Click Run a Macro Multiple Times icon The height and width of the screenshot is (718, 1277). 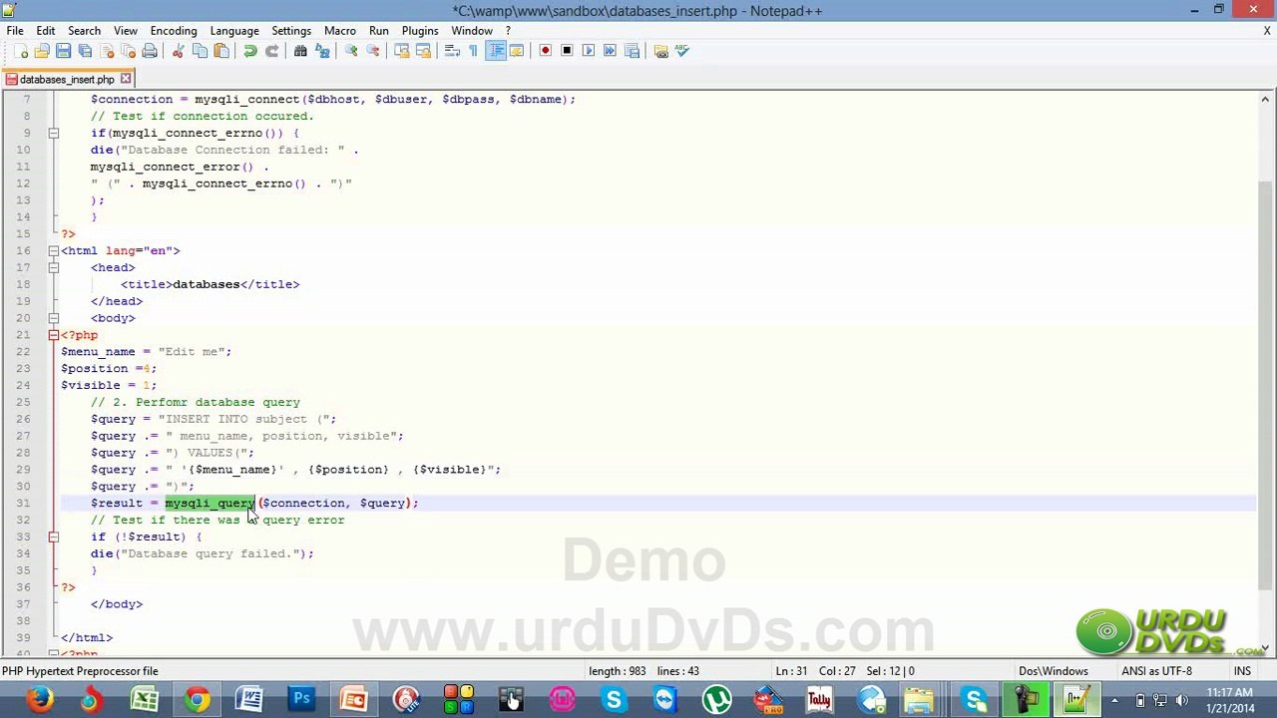[610, 51]
